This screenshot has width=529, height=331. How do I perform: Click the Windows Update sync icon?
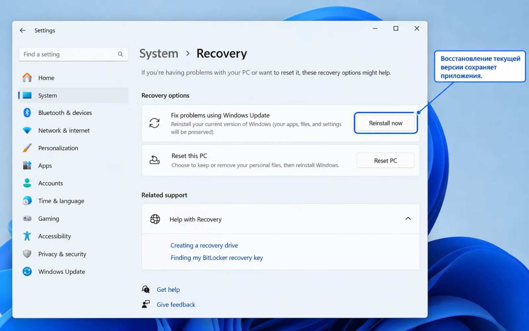(x=27, y=271)
